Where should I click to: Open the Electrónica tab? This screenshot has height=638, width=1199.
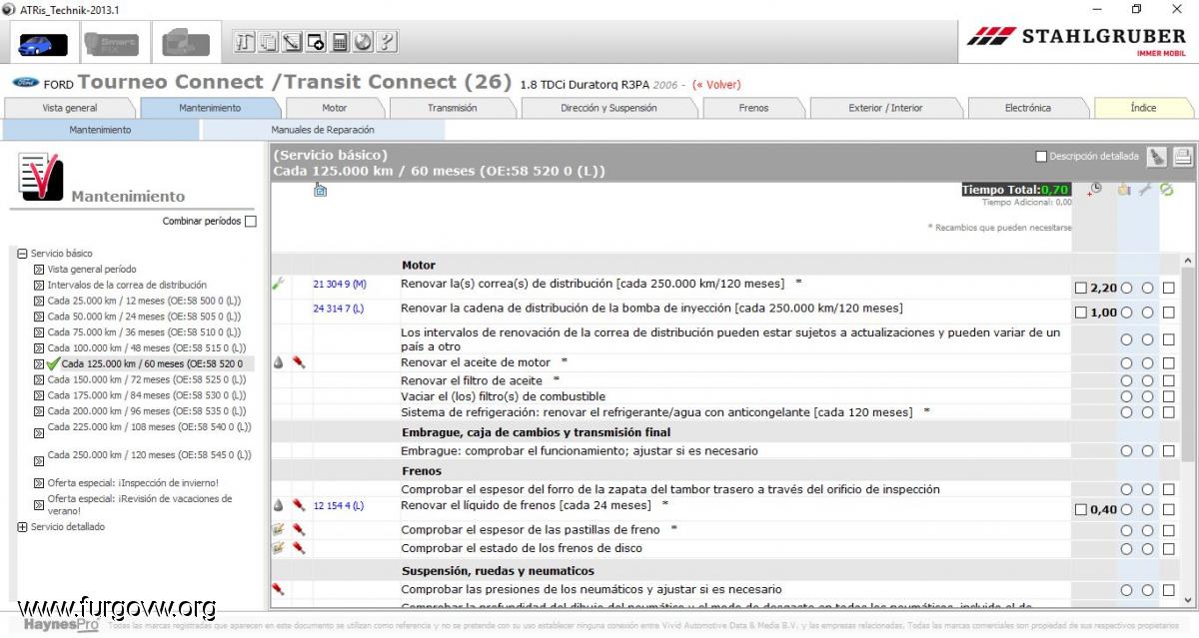pos(1028,108)
